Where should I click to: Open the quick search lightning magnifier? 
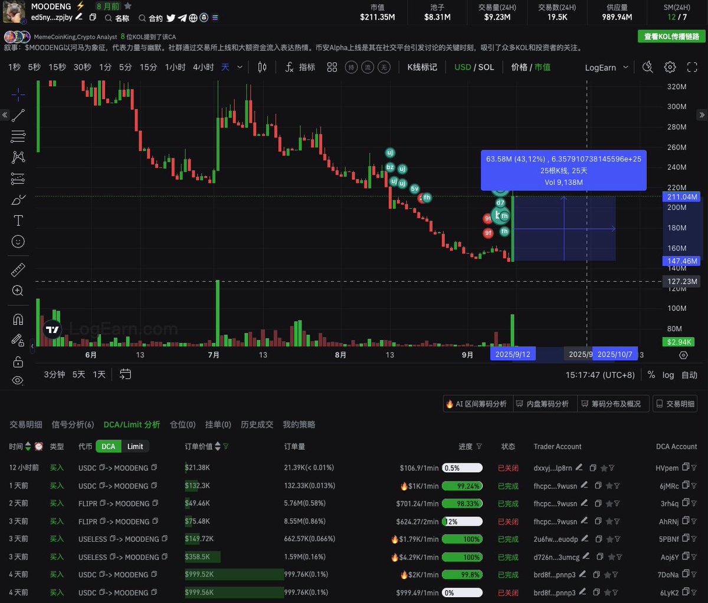(x=648, y=67)
